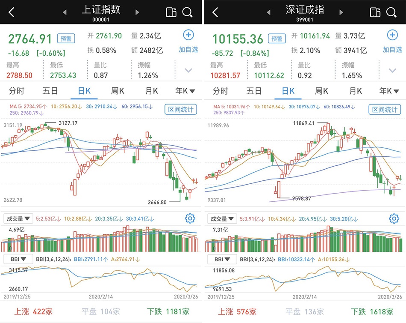
Task: Switch 深证成指 to 分时 tab
Action: pos(221,91)
